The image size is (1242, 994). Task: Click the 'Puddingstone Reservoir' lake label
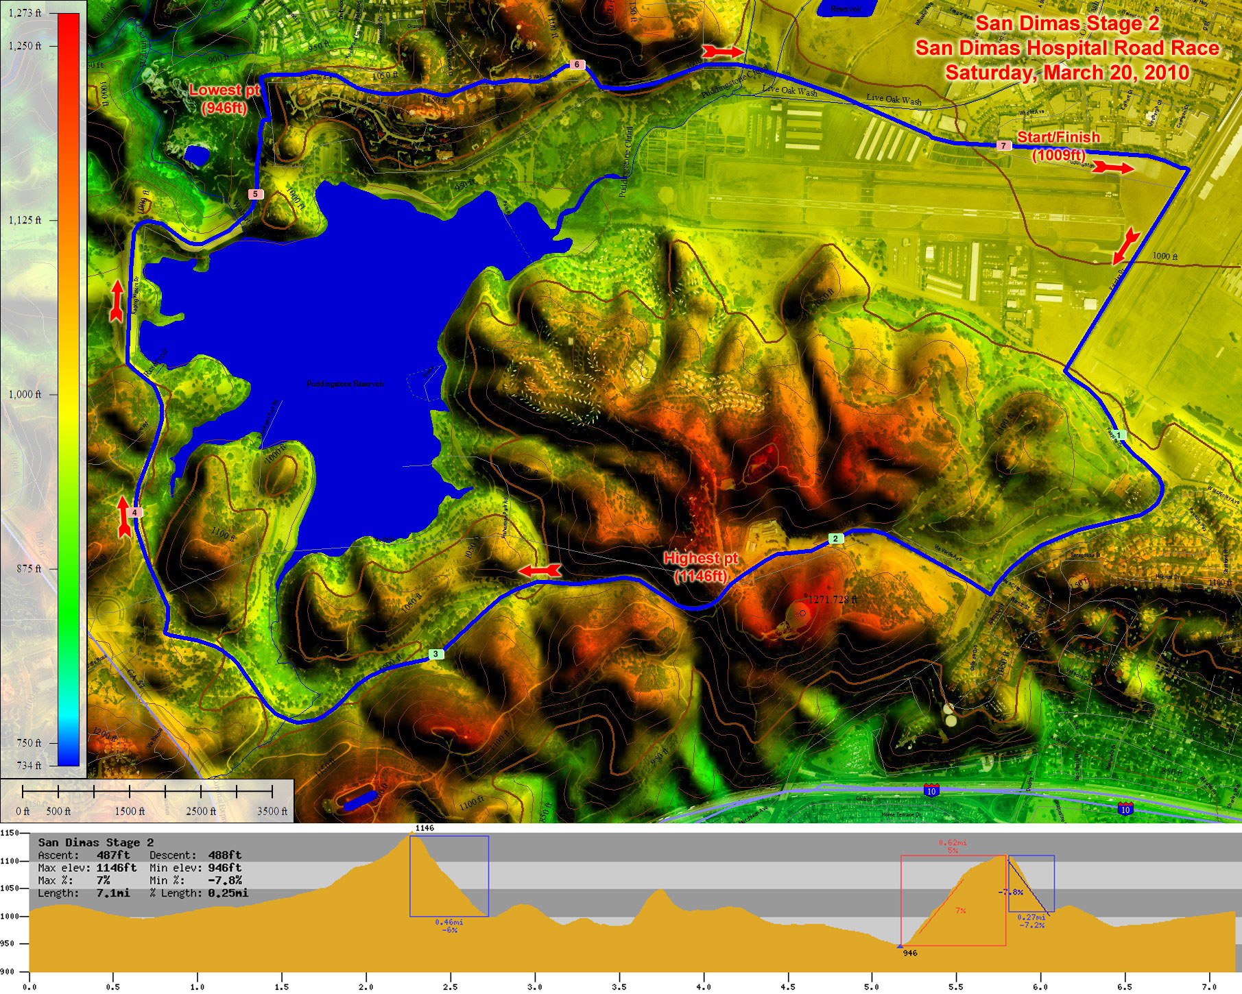coord(346,384)
